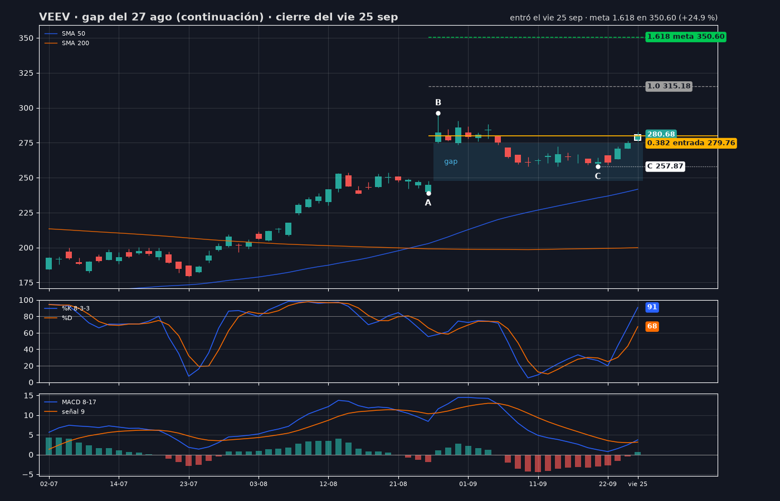Viewport: 780px width, 501px height.
Task: Click the '11-09' date label
Action: [538, 484]
